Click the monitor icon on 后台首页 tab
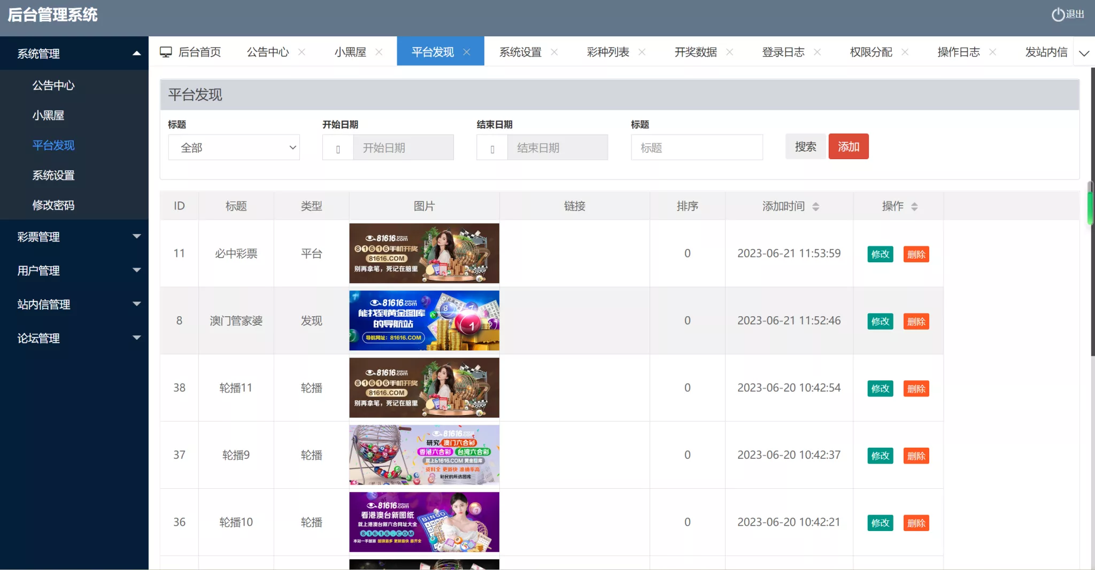The image size is (1095, 570). coord(166,51)
